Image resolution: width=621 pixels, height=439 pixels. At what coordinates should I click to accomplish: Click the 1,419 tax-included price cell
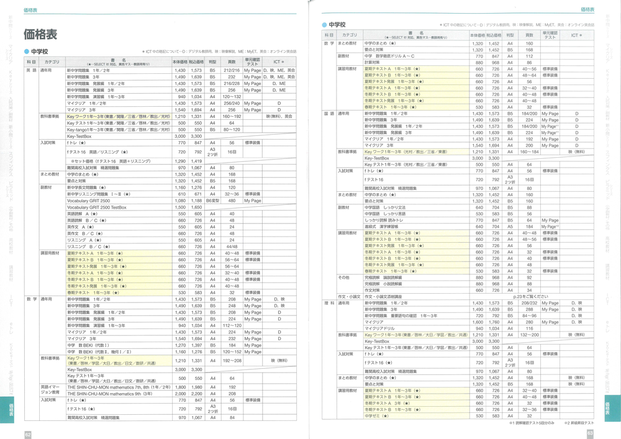[x=196, y=161]
